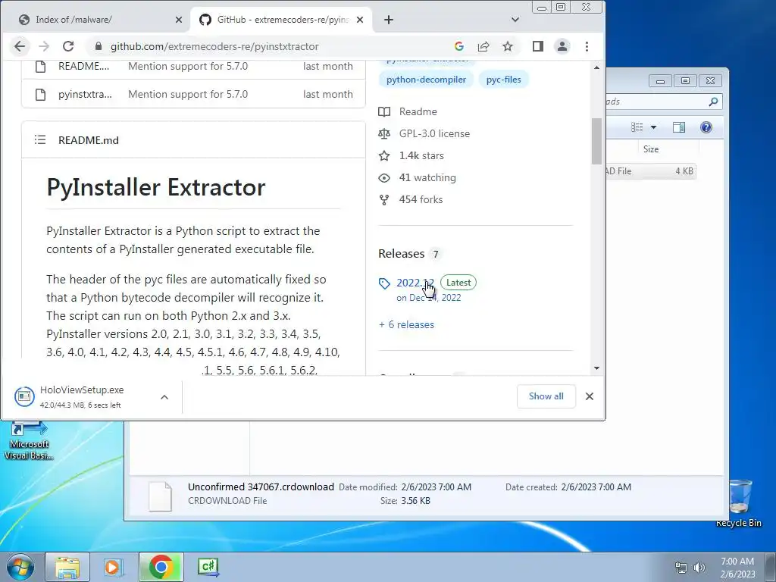Open the Microsoft Visual Basic desktop shortcut
776x582 pixels.
(x=28, y=440)
